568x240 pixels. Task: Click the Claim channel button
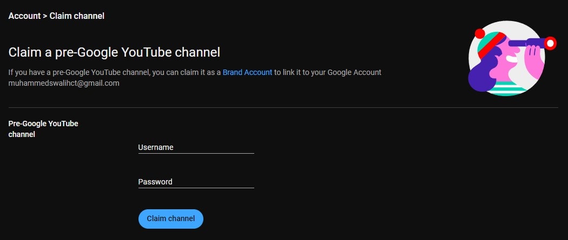pyautogui.click(x=170, y=219)
